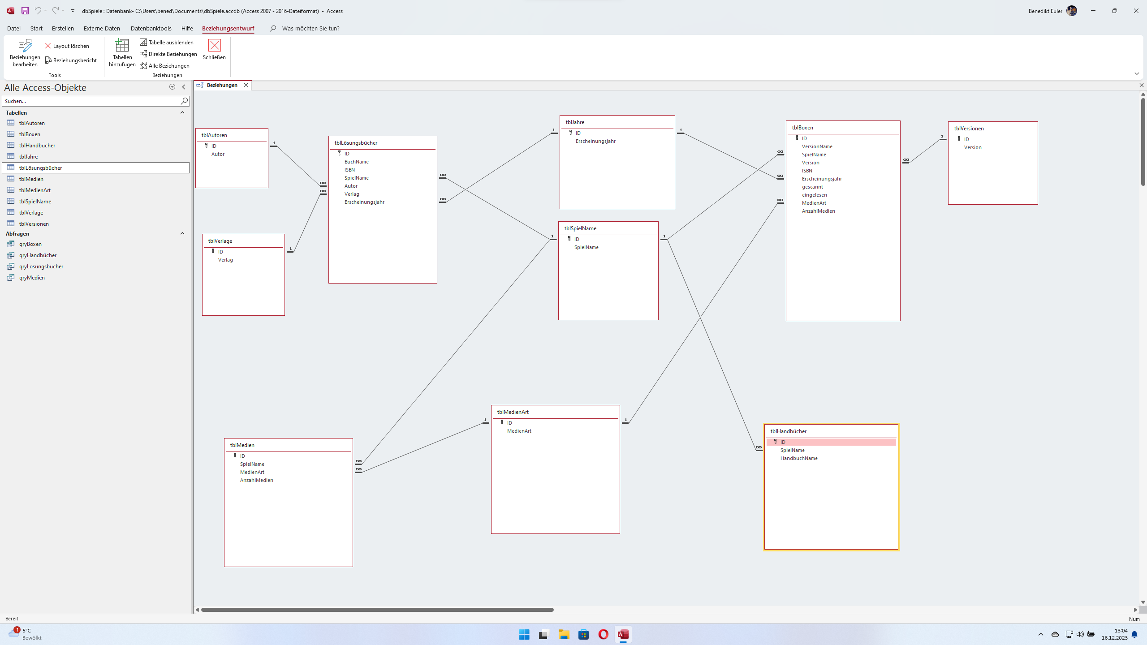Screen dimensions: 1147x645
Task: Click the horizontal scrollbar thumb
Action: click(x=377, y=610)
